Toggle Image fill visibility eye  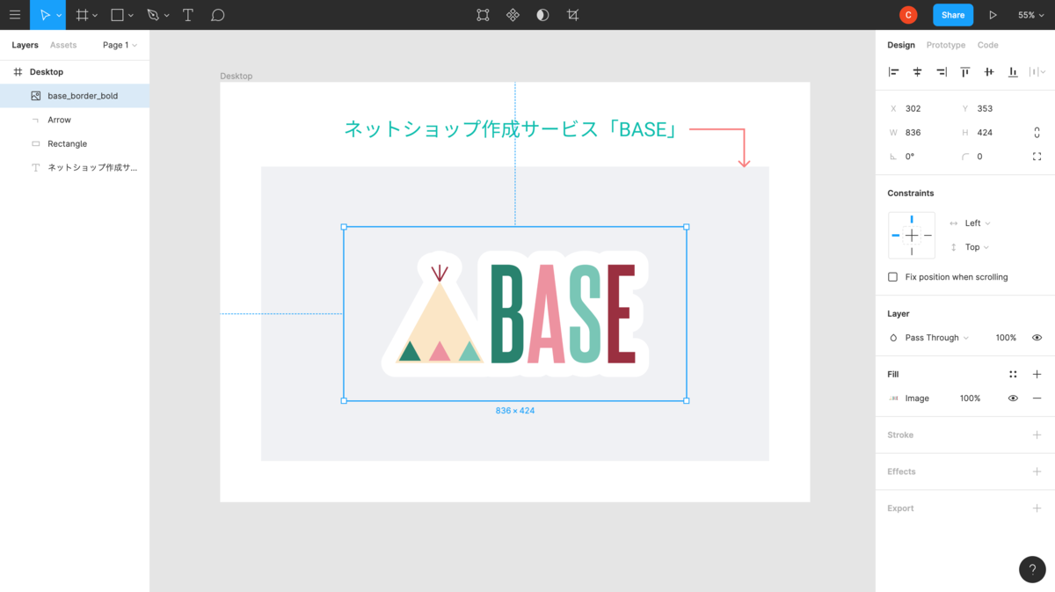[1013, 398]
